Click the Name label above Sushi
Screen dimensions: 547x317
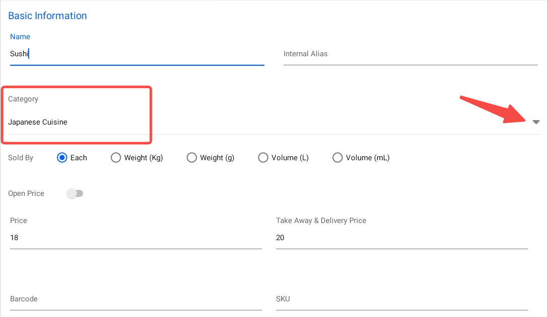20,37
